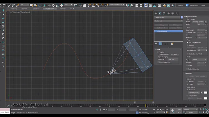Screen dimensions: 209x117
Task: Switch to the Modeling ribbon tab
Action: click(13, 9)
